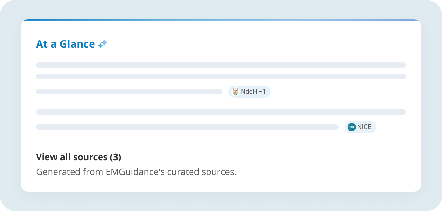
Task: Open the NICE source citation chip
Action: click(x=360, y=127)
